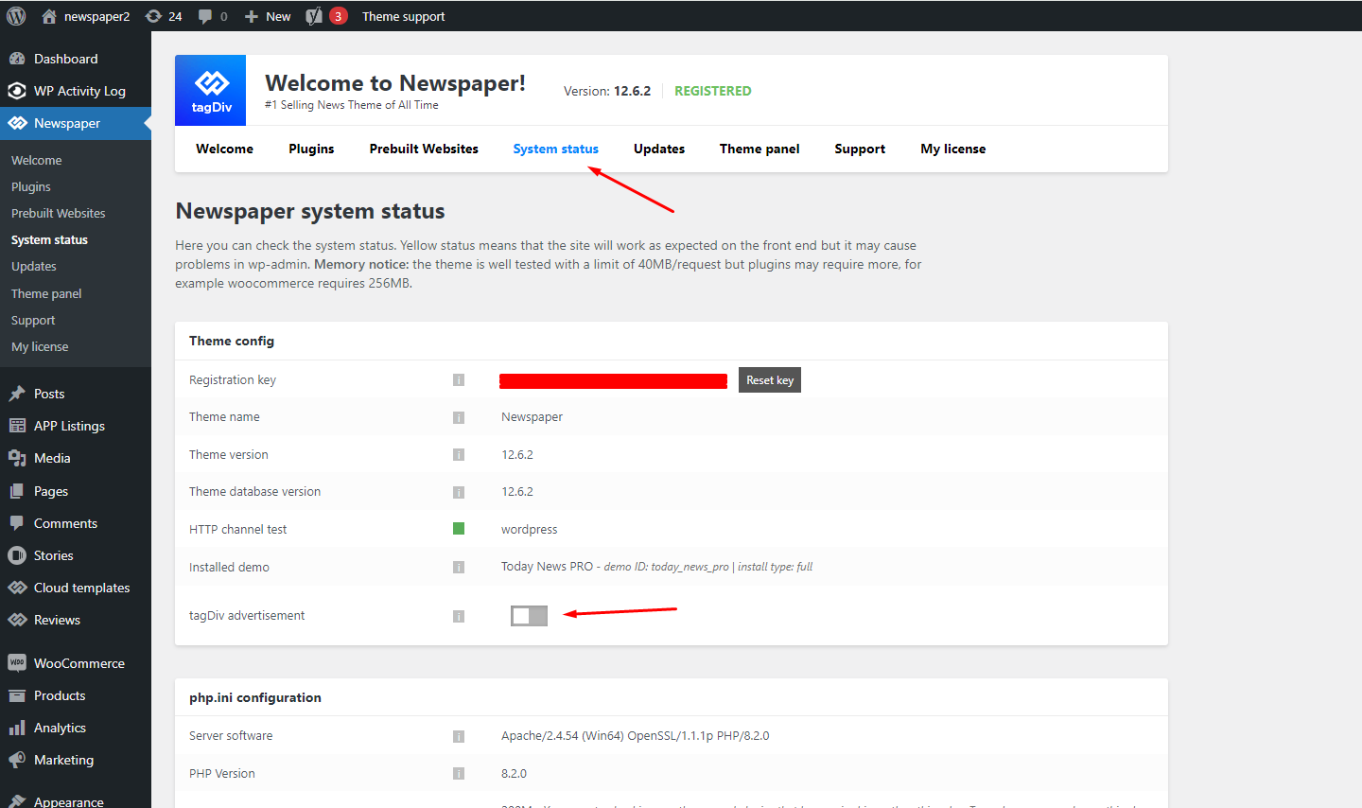
Task: Click the Cloud templates icon
Action: point(17,588)
